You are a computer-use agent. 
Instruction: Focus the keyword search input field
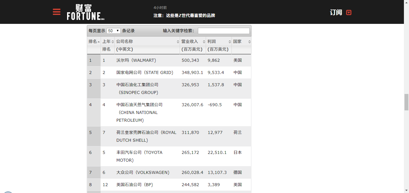click(x=224, y=31)
